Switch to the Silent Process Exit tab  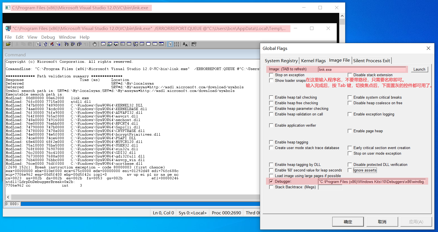[x=372, y=61]
